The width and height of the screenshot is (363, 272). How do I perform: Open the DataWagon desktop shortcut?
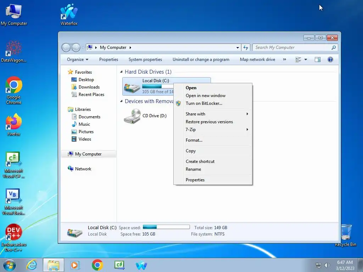click(x=14, y=52)
